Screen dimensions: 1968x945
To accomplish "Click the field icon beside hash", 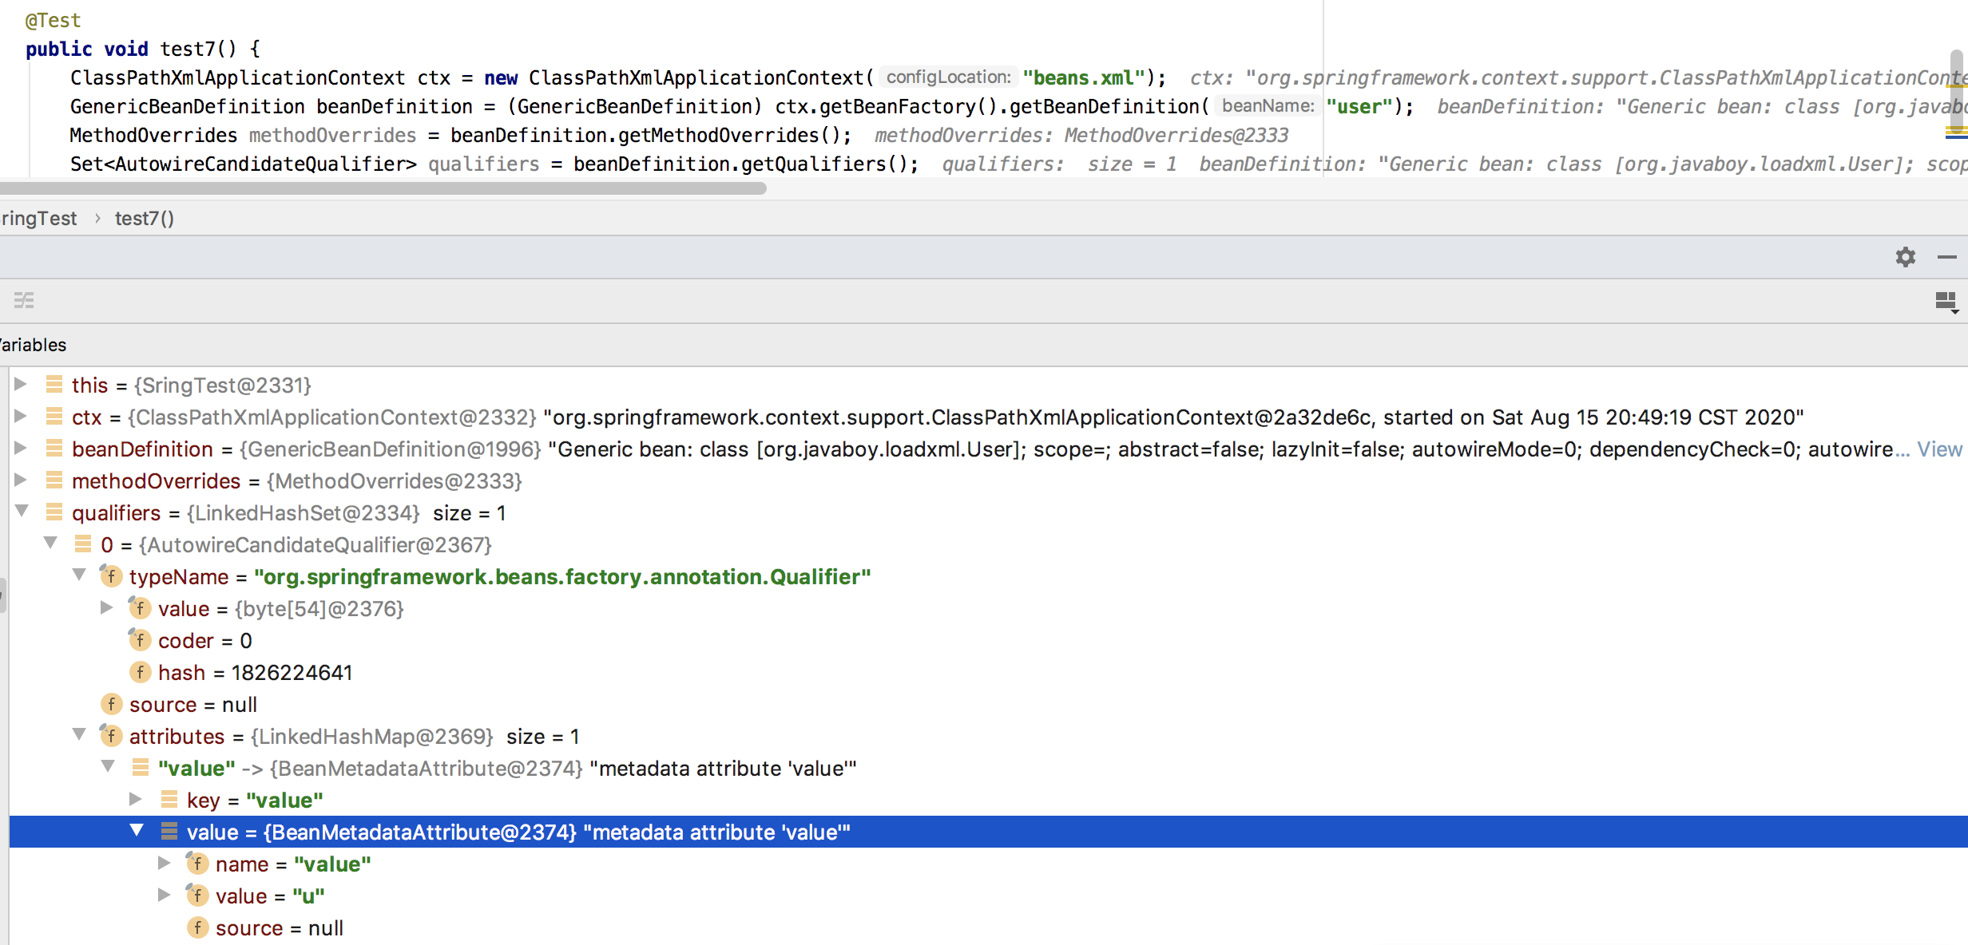I will coord(140,673).
